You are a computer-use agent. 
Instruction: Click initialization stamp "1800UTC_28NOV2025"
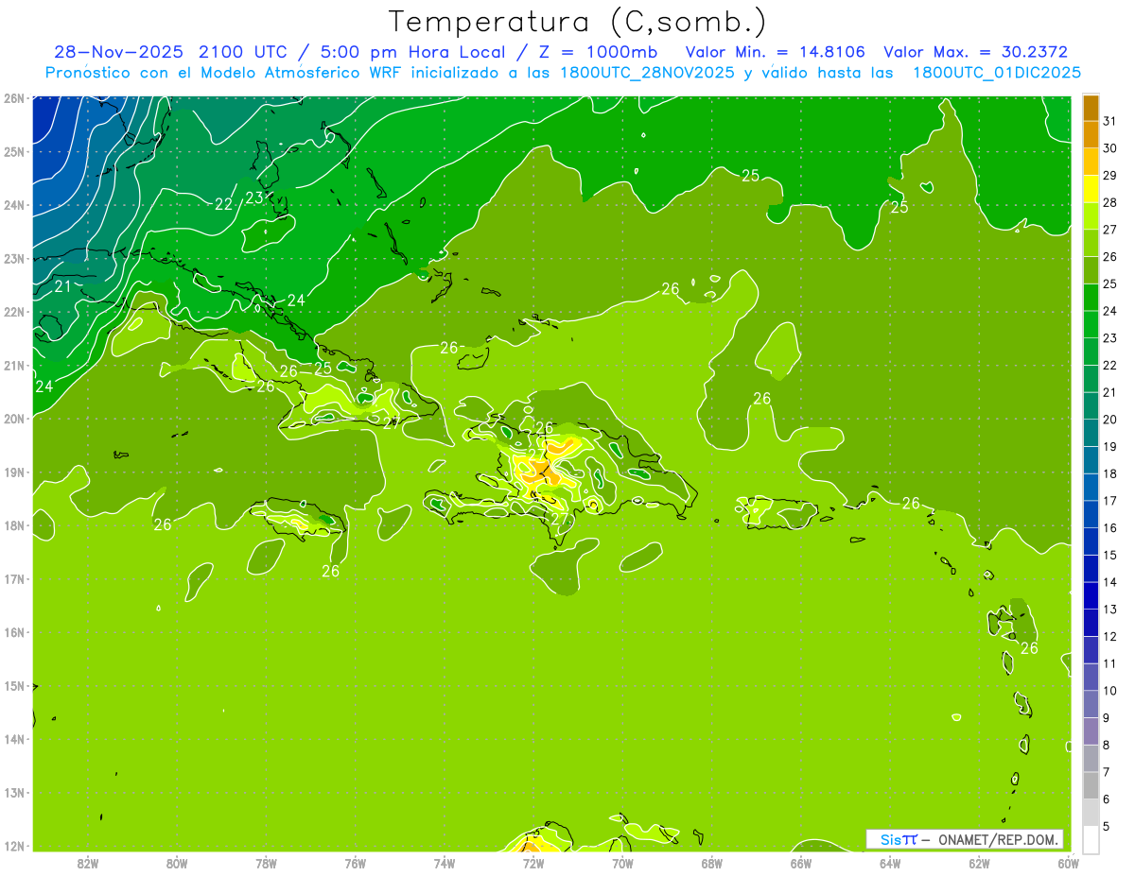point(647,73)
